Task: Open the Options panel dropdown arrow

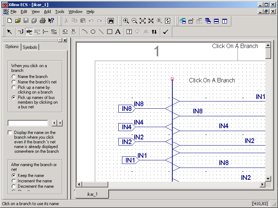Action: 60,40
